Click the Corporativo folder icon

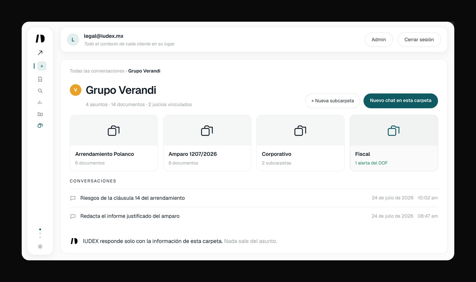click(x=300, y=131)
